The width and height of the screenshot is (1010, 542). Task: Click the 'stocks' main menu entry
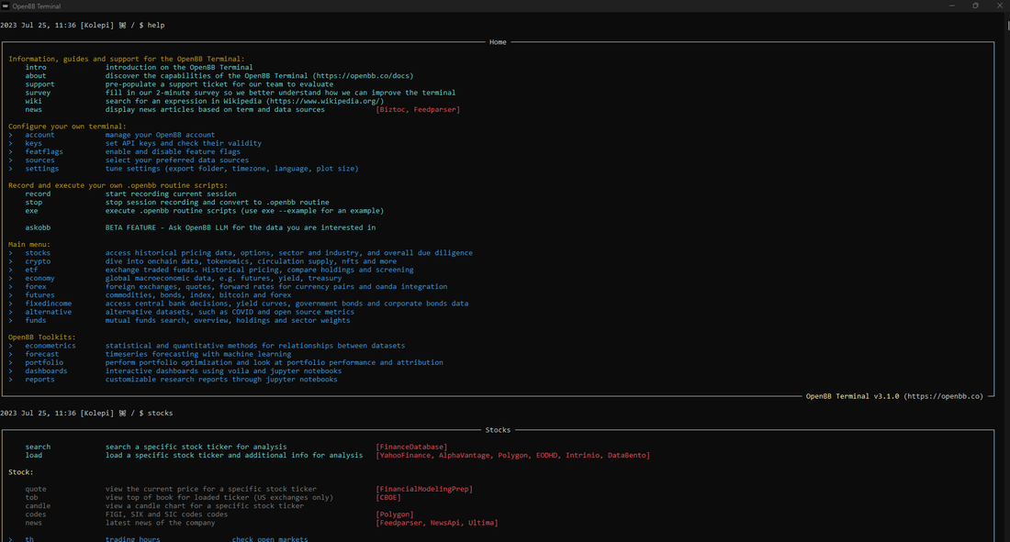[x=38, y=252]
